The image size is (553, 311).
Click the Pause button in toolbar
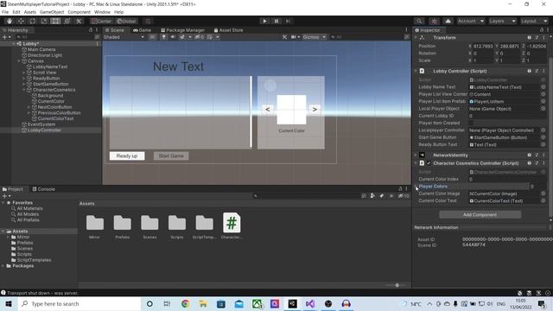276,21
